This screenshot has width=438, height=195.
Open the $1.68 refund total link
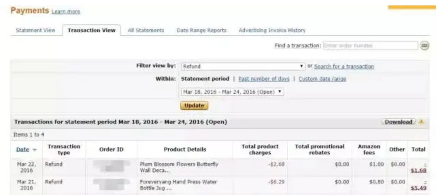[419, 170]
